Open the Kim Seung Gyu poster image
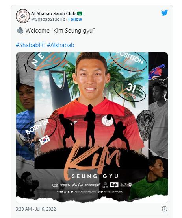 coord(92,127)
